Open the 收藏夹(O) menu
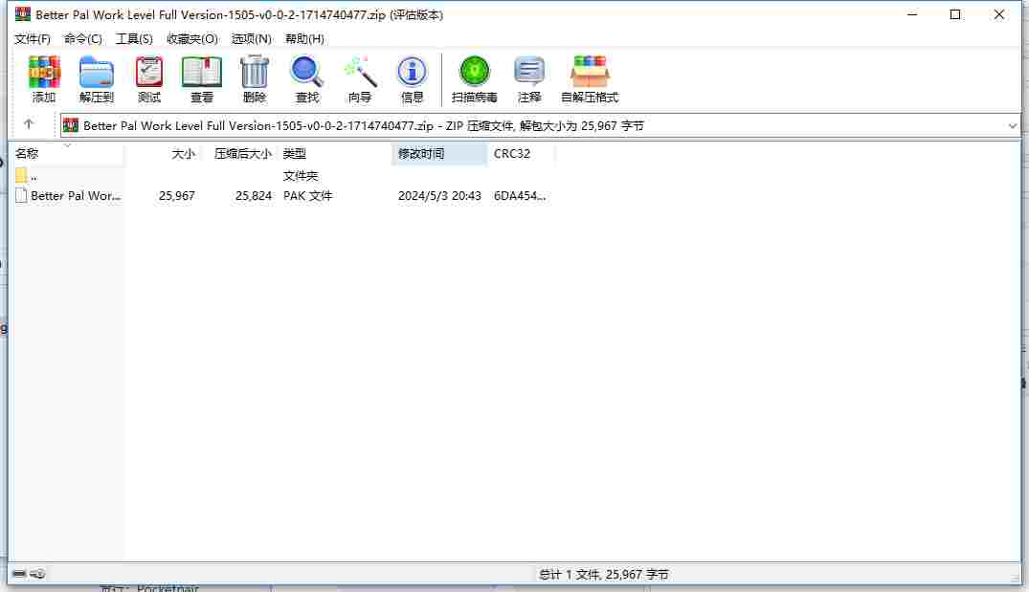Viewport: 1029px width, 592px height. pos(192,38)
